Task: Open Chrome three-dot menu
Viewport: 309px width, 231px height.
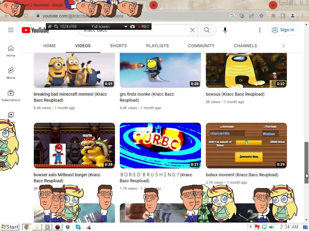Action: tap(302, 16)
